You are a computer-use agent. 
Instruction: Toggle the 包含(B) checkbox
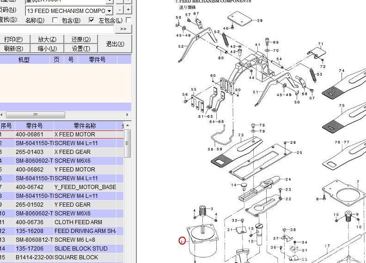click(x=55, y=20)
